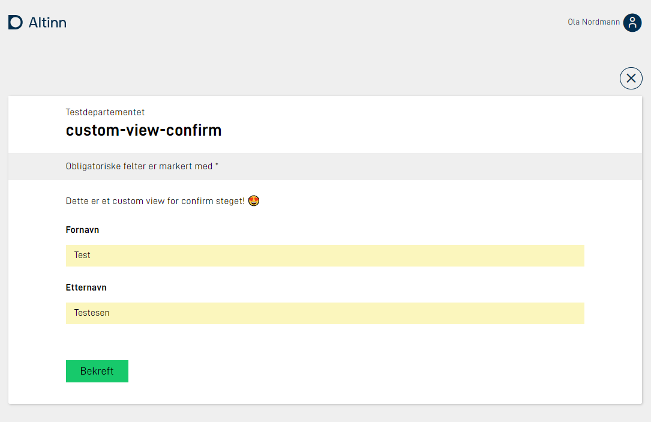Image resolution: width=651 pixels, height=422 pixels.
Task: Click the Fornavn label
Action: (82, 230)
